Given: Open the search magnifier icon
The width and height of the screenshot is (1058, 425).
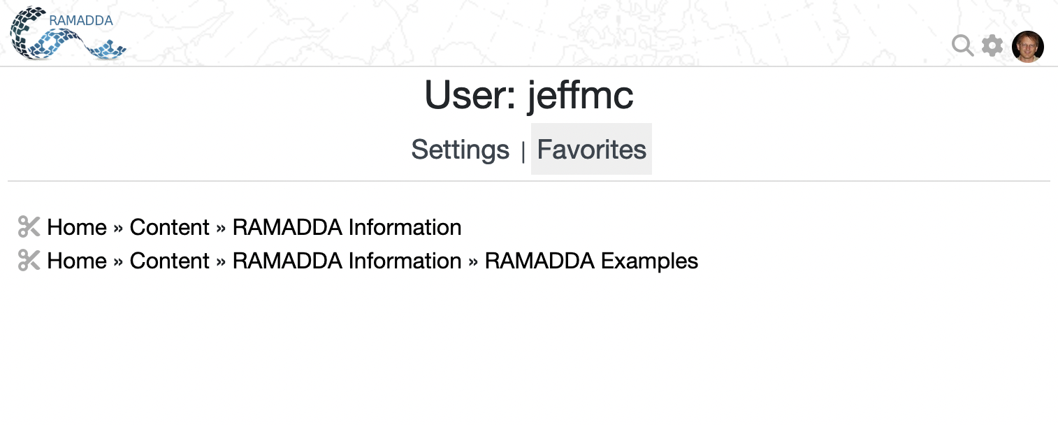Looking at the screenshot, I should coord(962,45).
